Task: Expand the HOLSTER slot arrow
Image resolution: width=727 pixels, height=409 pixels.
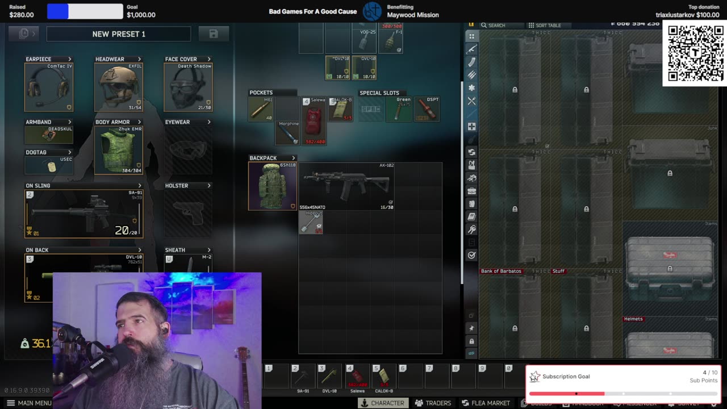Action: click(x=209, y=186)
